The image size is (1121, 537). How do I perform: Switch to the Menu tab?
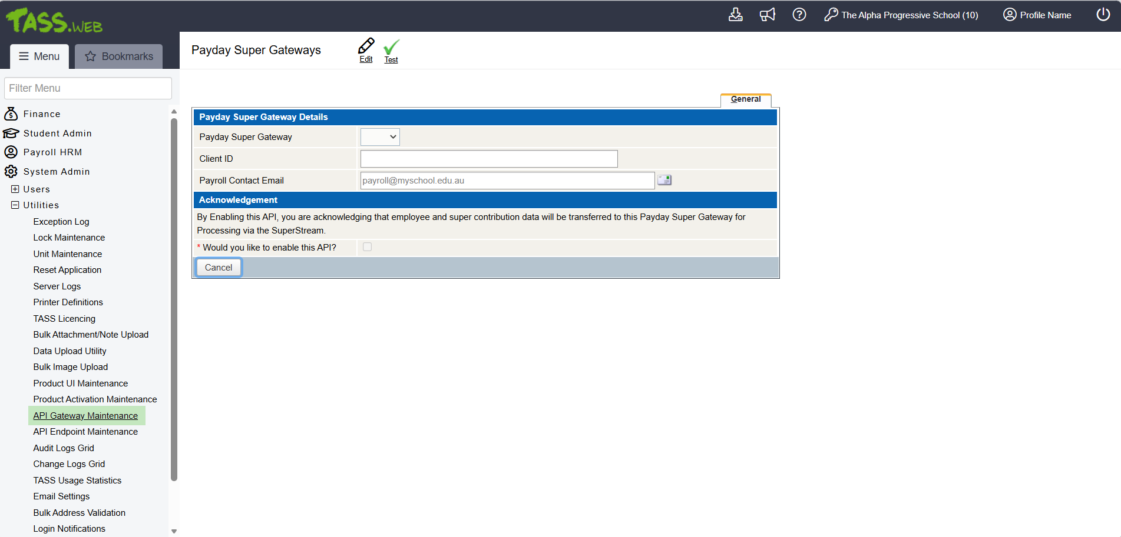[x=39, y=56]
